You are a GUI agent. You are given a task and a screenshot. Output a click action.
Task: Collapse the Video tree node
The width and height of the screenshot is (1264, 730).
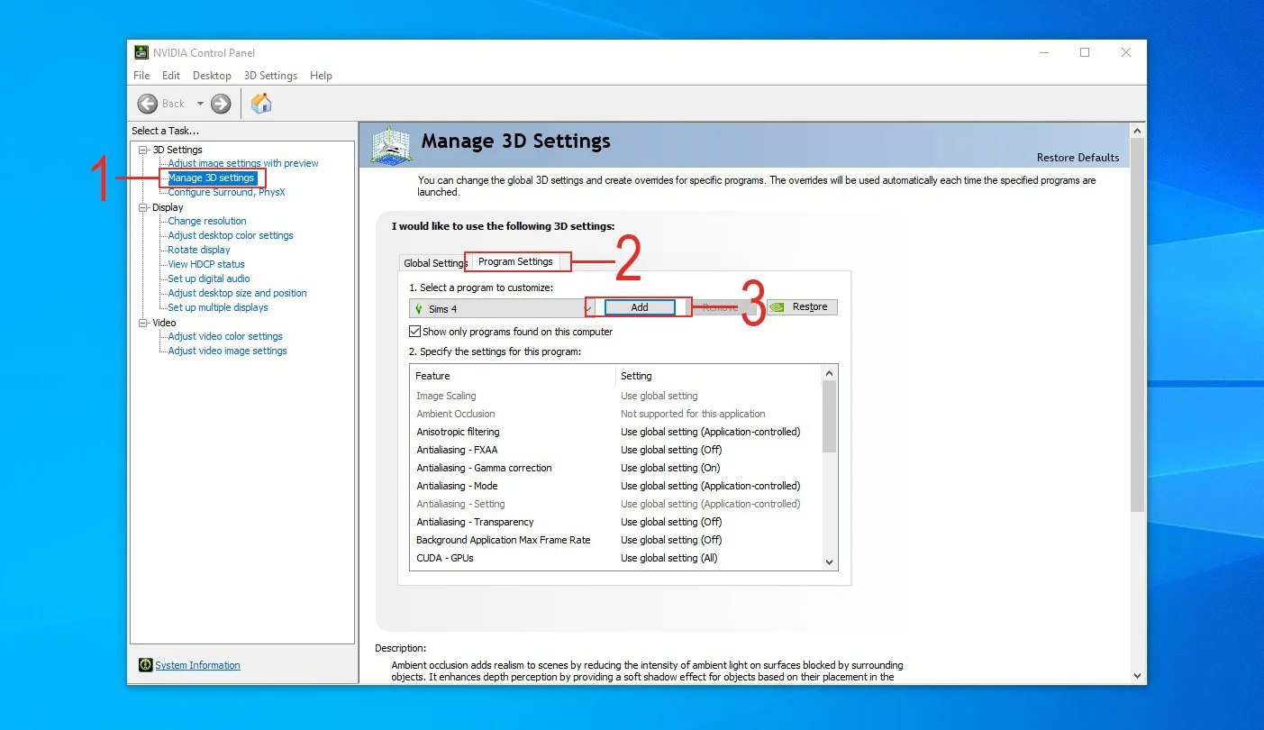pyautogui.click(x=143, y=323)
